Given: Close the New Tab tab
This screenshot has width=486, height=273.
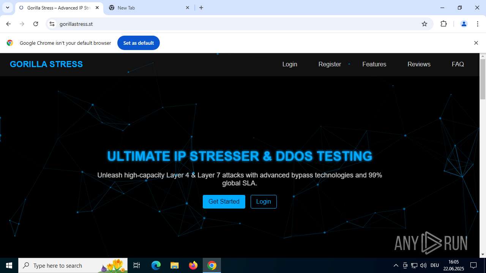Looking at the screenshot, I should pos(188,8).
